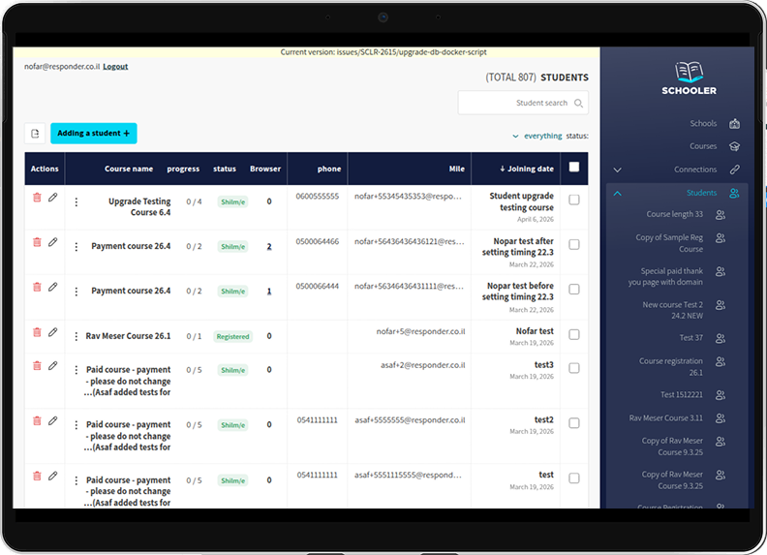
Task: Edit the Nopar test after setting timing row
Action: [53, 242]
